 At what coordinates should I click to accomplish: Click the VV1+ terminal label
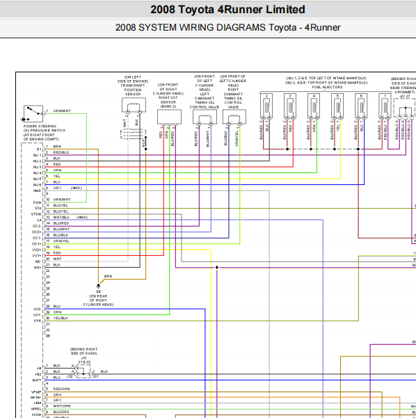(x=37, y=256)
